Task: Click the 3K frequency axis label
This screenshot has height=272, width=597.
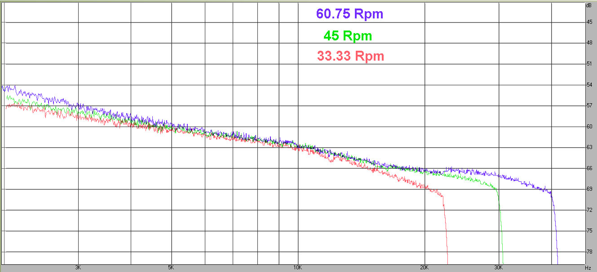Action: point(78,268)
